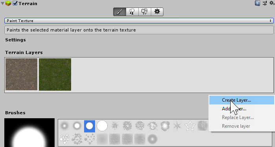Open the Terrain component gear menu
Viewport: 275px width, 147px height.
(272, 3)
